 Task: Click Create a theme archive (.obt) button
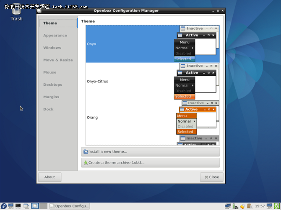click(151, 163)
